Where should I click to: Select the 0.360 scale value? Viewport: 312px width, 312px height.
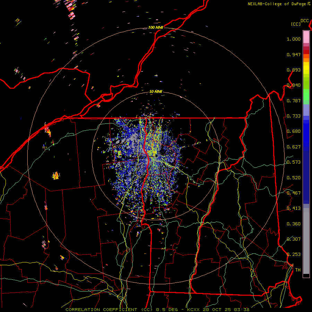[x=294, y=224]
